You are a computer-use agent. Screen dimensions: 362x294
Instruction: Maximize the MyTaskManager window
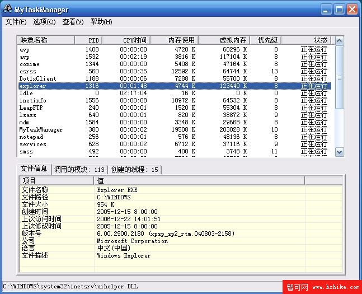point(339,10)
